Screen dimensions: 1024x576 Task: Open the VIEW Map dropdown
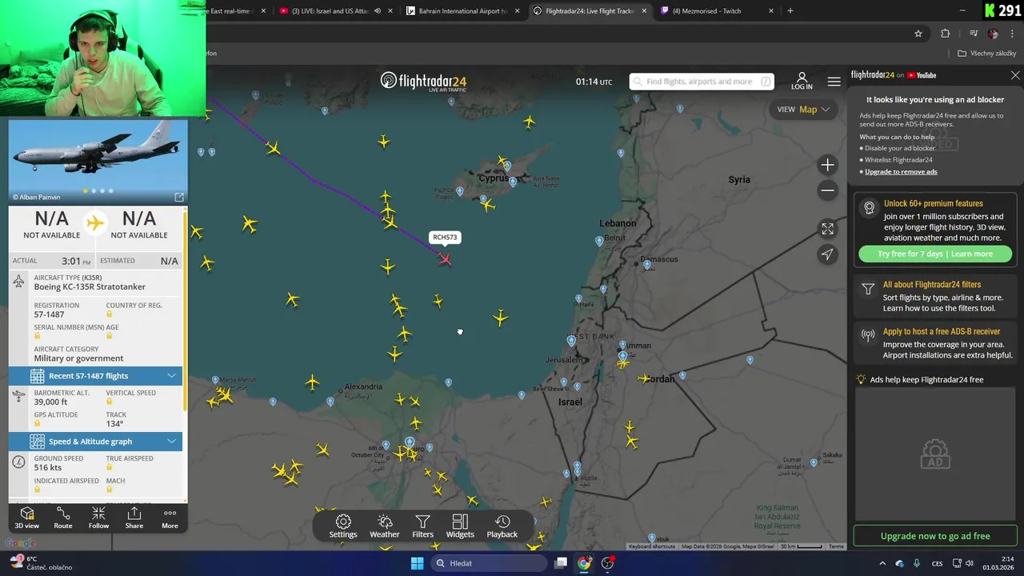803,110
